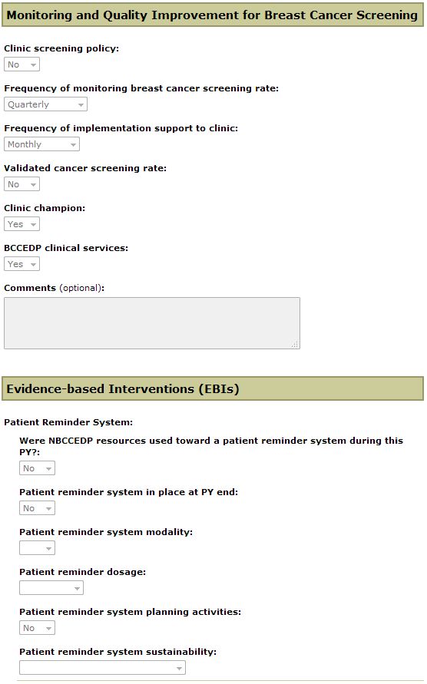Click the Comments text area resize grip

click(296, 345)
